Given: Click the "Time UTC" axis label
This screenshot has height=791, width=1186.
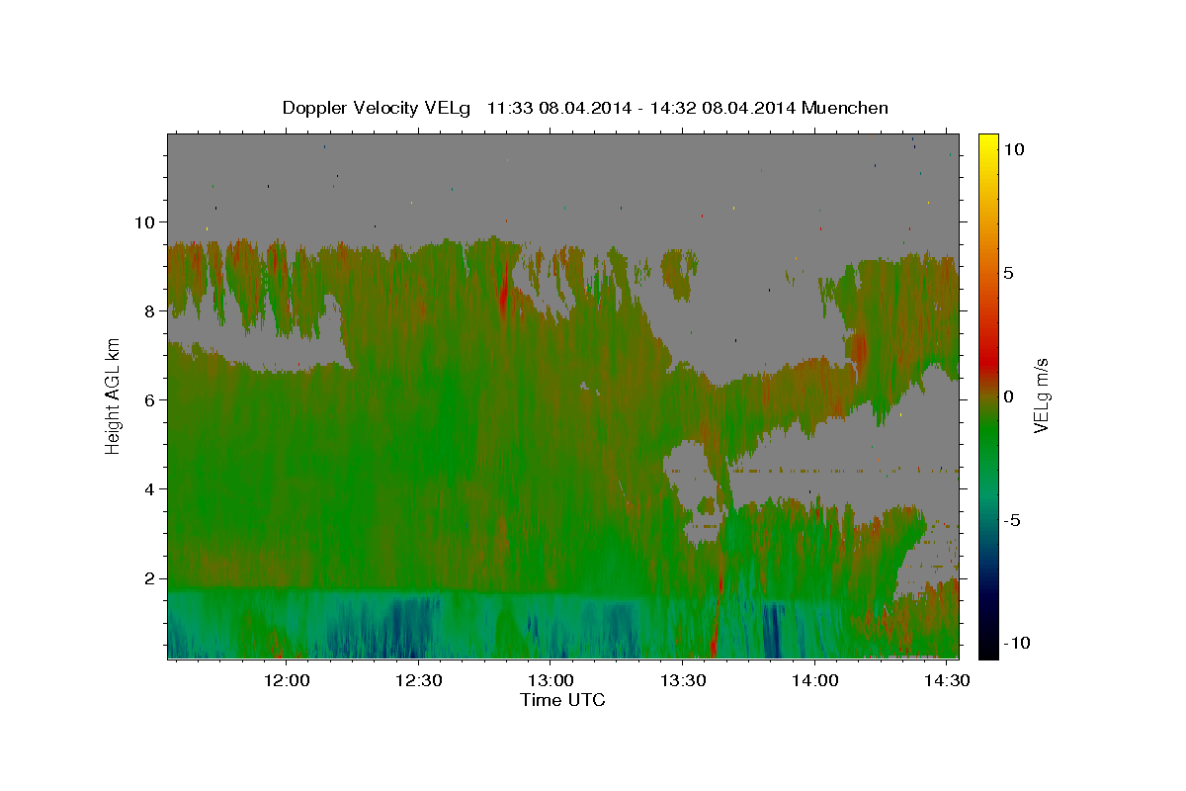Looking at the screenshot, I should [x=562, y=700].
